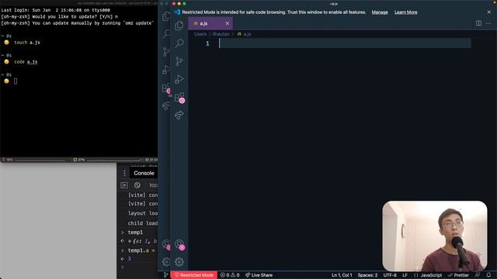The width and height of the screenshot is (497, 279).
Task: Click the feedback icon in the status bar
Action: pyautogui.click(x=478, y=275)
